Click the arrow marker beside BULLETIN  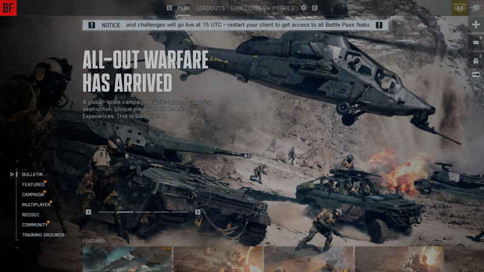11,175
